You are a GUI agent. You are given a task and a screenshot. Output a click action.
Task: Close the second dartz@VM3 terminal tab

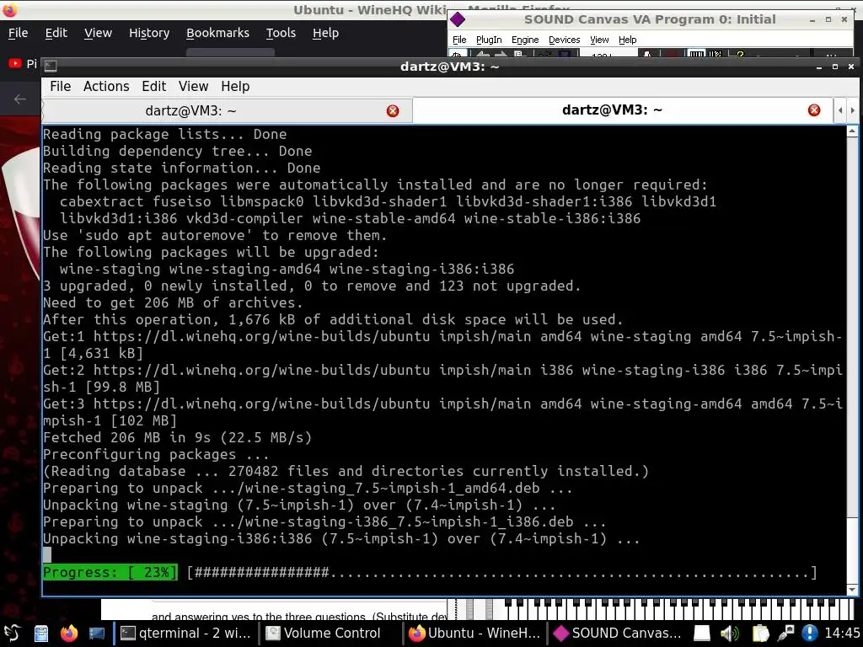pos(814,110)
